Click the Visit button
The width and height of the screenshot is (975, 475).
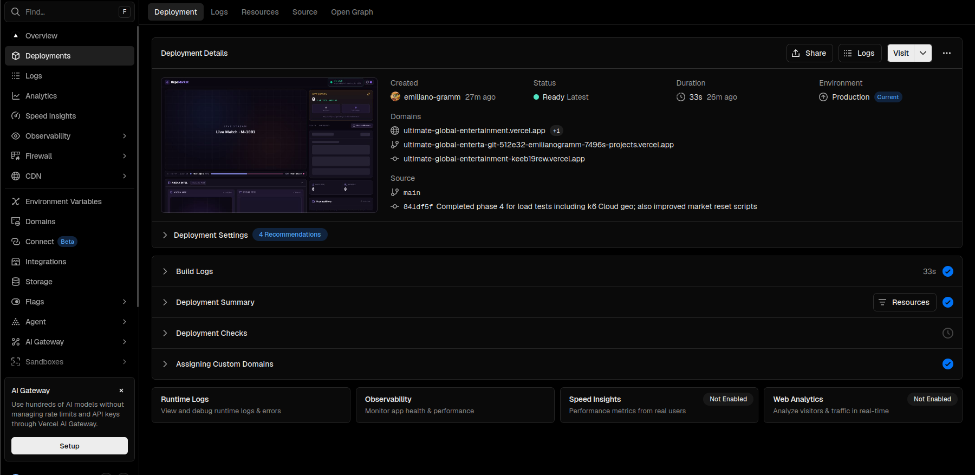tap(901, 53)
